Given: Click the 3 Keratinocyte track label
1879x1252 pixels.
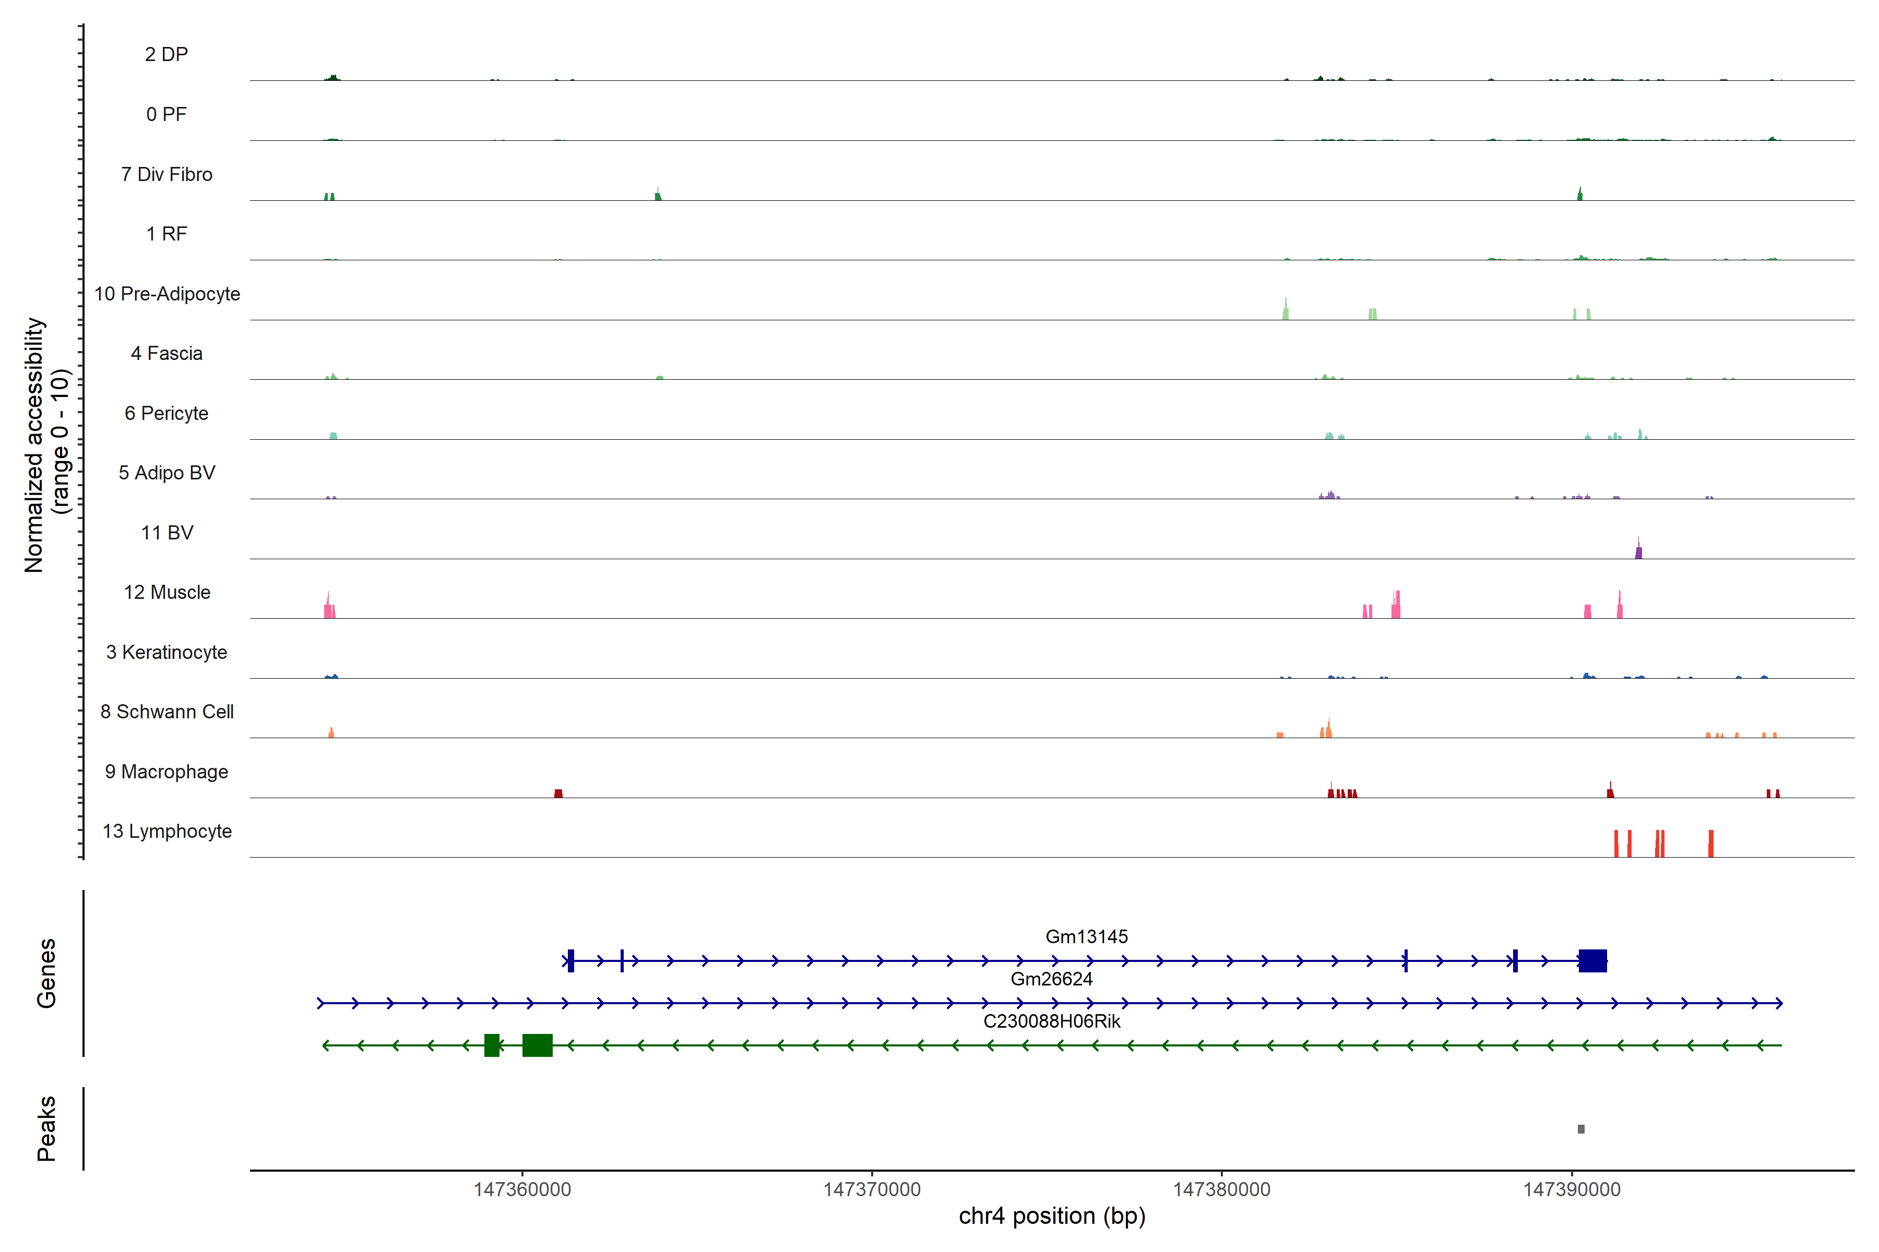Looking at the screenshot, I should (x=167, y=653).
